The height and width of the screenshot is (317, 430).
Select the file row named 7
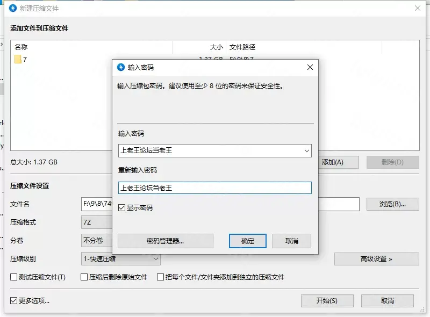[62, 59]
